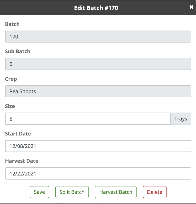The image size is (196, 204).
Task: Save the batch changes
Action: (x=39, y=192)
